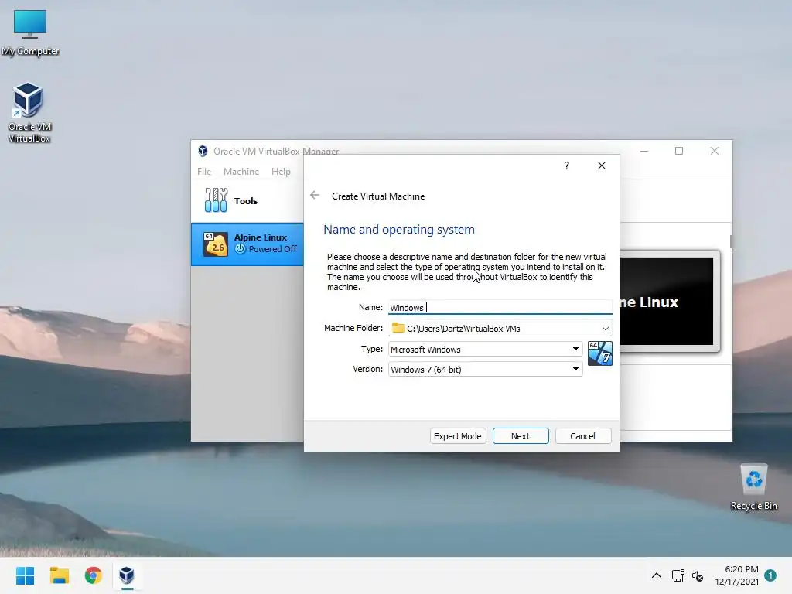Click the machine folder yellow folder icon
This screenshot has width=792, height=594.
click(x=398, y=328)
